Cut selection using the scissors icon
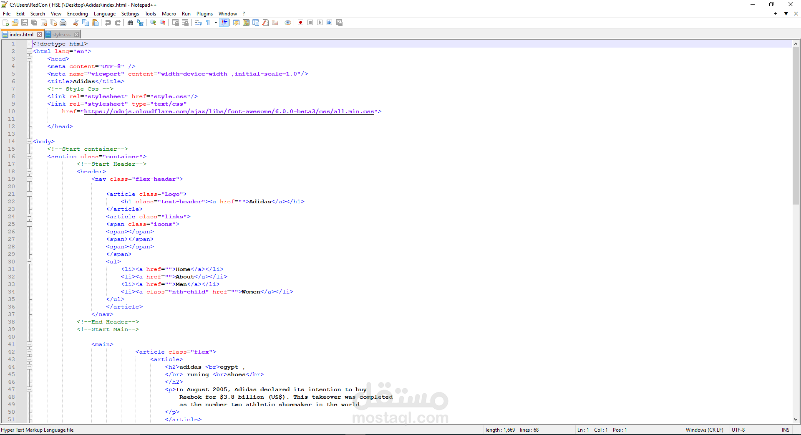Screen dimensions: 801x435 (x=76, y=23)
